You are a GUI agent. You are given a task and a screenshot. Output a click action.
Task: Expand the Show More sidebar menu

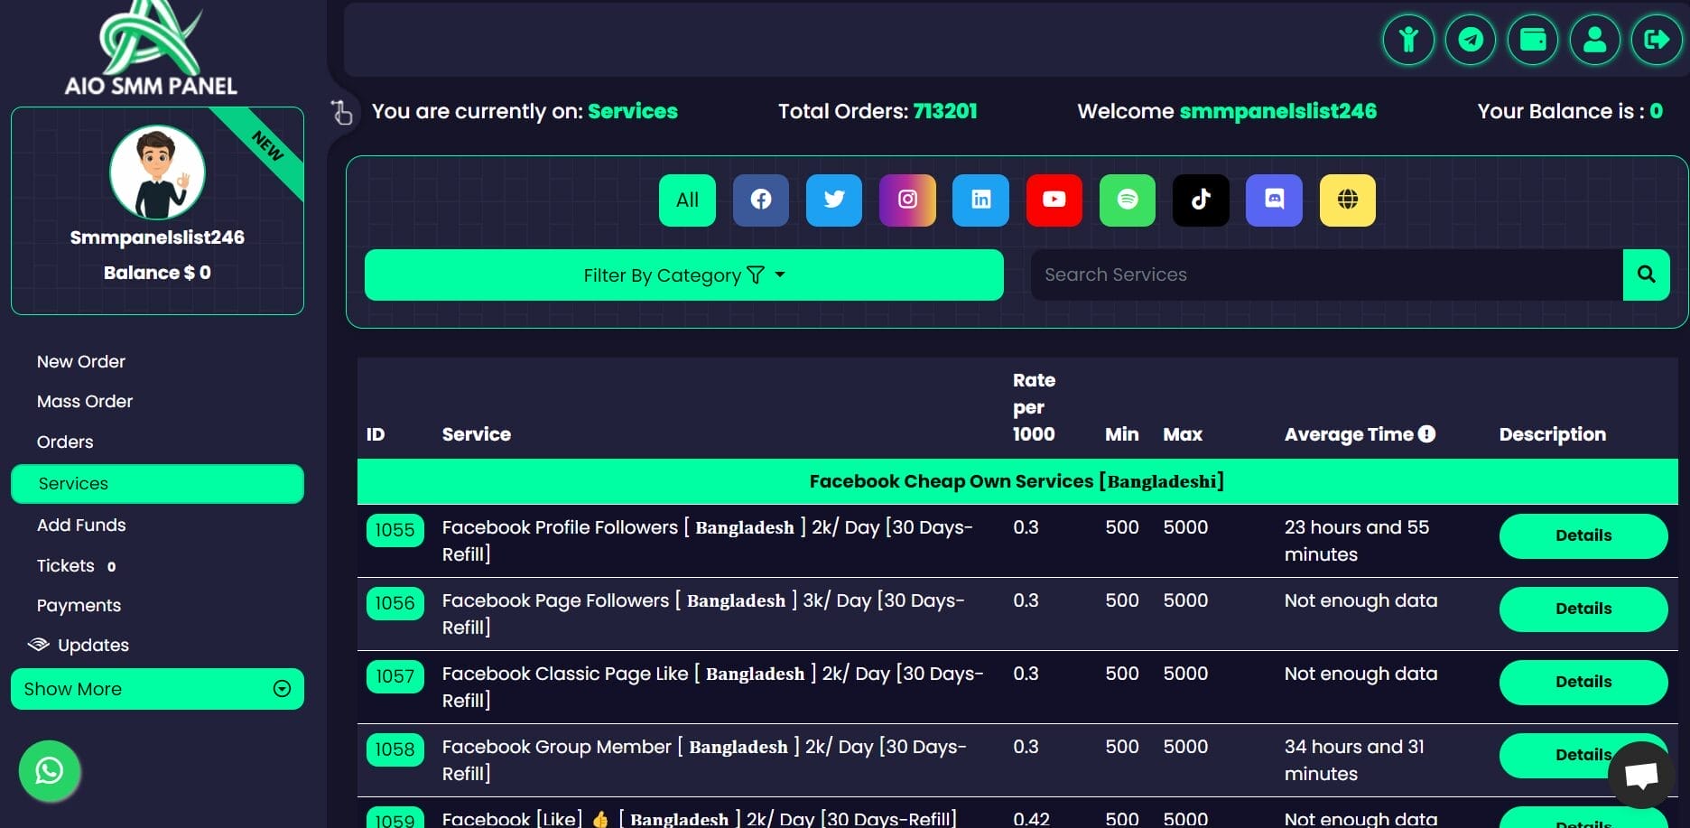(157, 689)
